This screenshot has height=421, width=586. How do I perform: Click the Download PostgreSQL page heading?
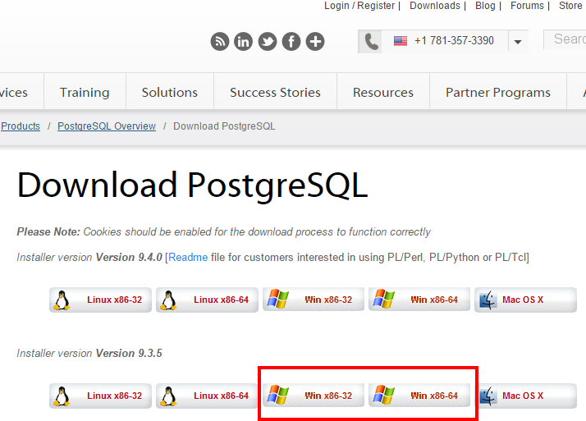tap(193, 185)
